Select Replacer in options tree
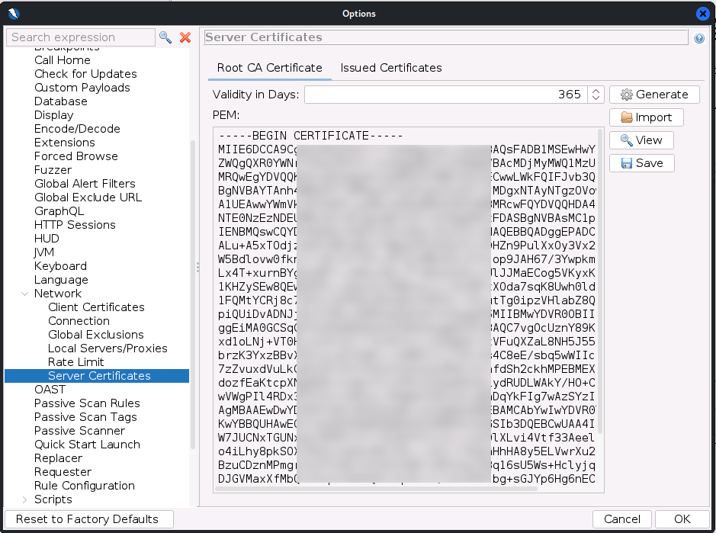Image resolution: width=716 pixels, height=533 pixels. [59, 458]
